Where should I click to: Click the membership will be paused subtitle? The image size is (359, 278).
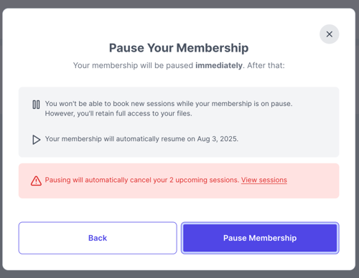click(179, 65)
